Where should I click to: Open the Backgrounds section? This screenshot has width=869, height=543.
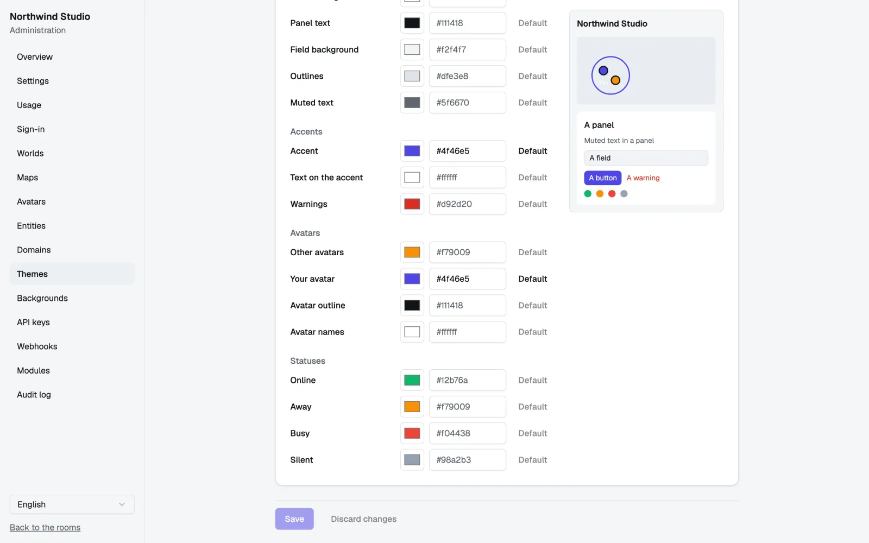click(72, 298)
